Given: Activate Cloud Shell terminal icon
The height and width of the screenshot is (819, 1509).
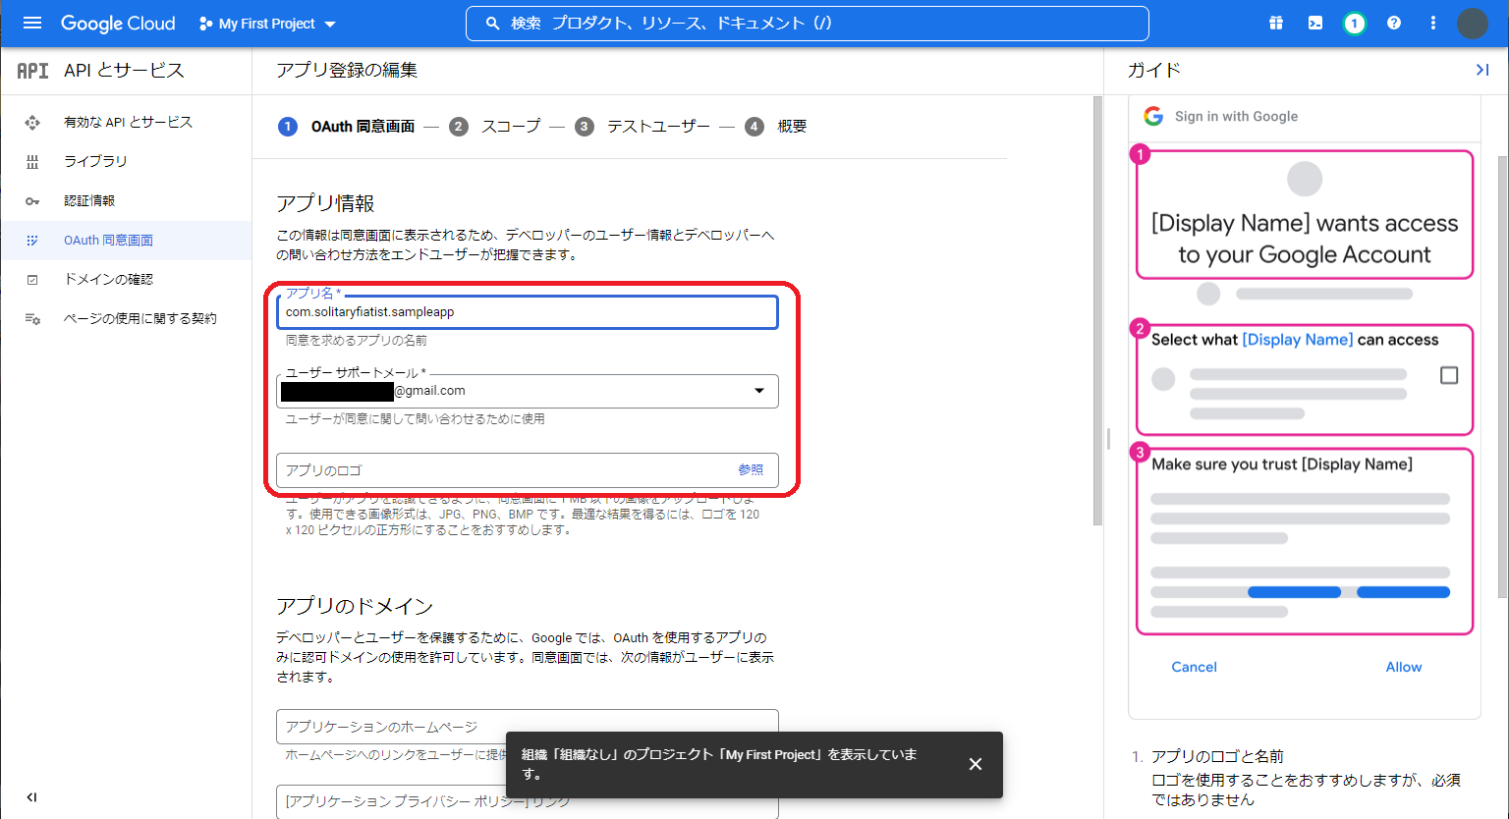Looking at the screenshot, I should (1315, 24).
